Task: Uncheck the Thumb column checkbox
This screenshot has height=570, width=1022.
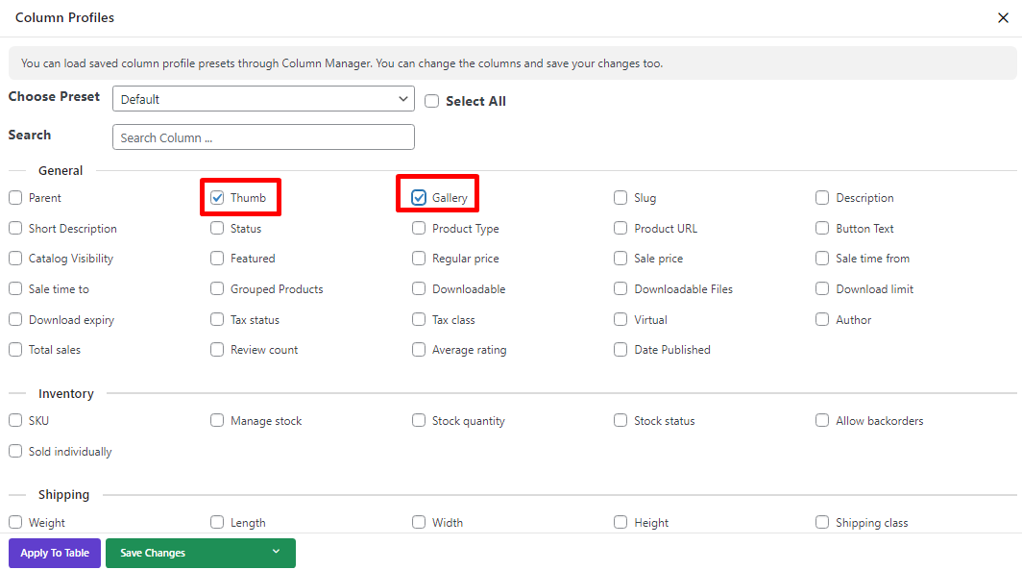Action: coord(217,198)
